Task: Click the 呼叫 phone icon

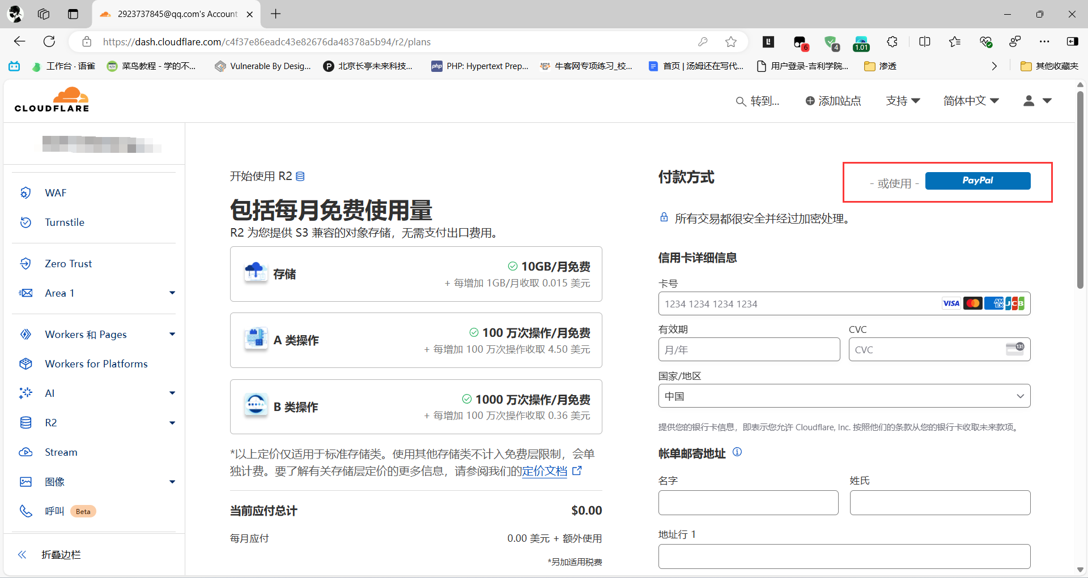Action: 25,511
